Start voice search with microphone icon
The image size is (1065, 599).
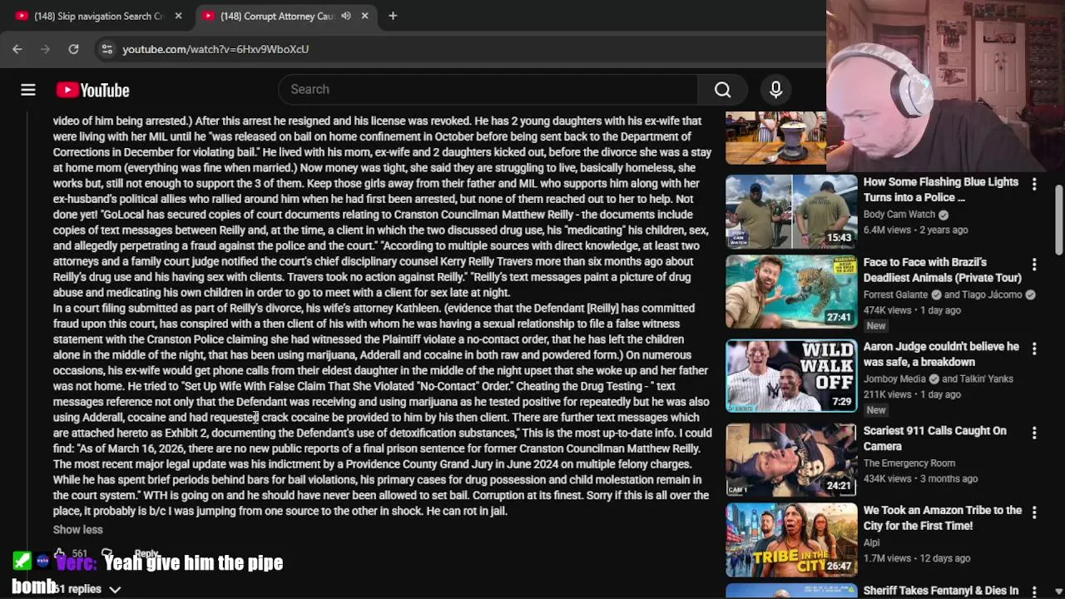[x=775, y=89]
